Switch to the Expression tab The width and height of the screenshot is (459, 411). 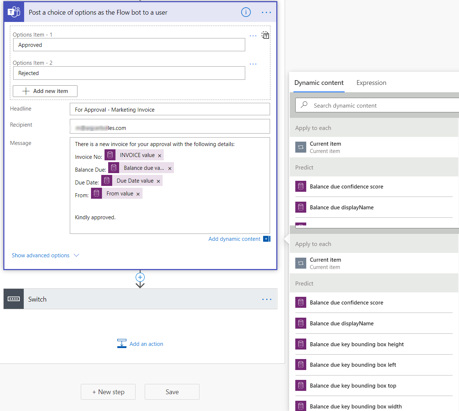(x=371, y=83)
